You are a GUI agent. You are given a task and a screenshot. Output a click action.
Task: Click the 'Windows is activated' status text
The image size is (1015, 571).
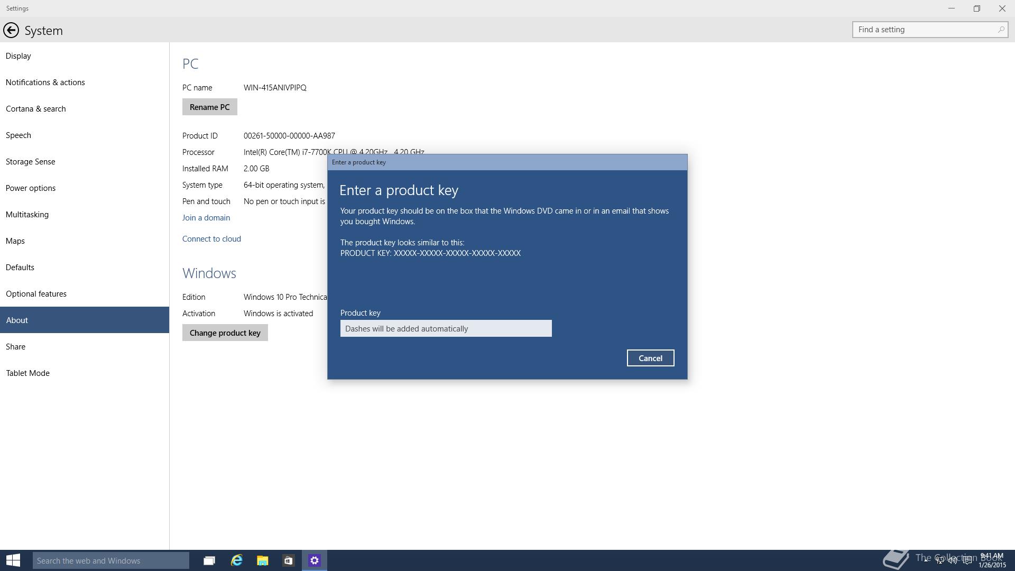click(x=278, y=313)
